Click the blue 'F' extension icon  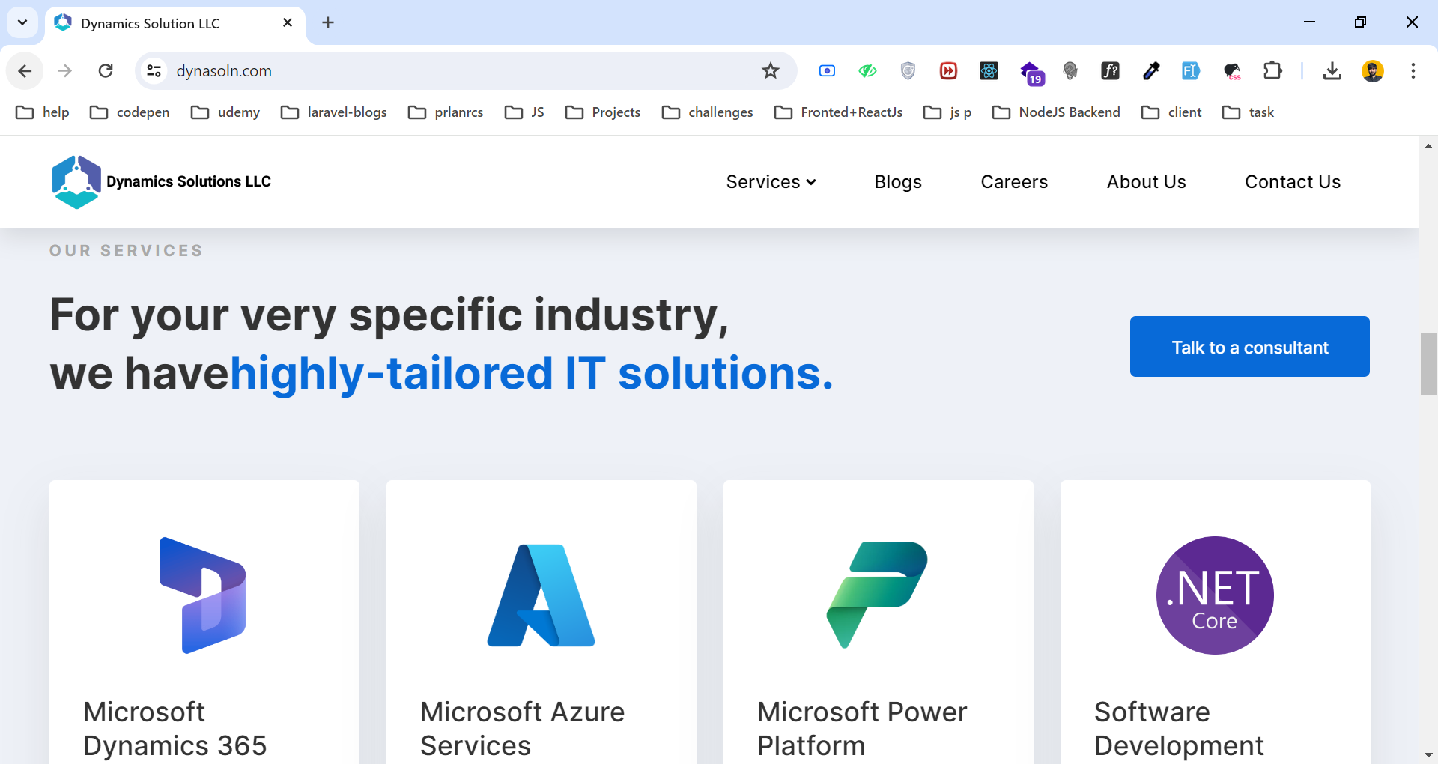pos(1191,71)
